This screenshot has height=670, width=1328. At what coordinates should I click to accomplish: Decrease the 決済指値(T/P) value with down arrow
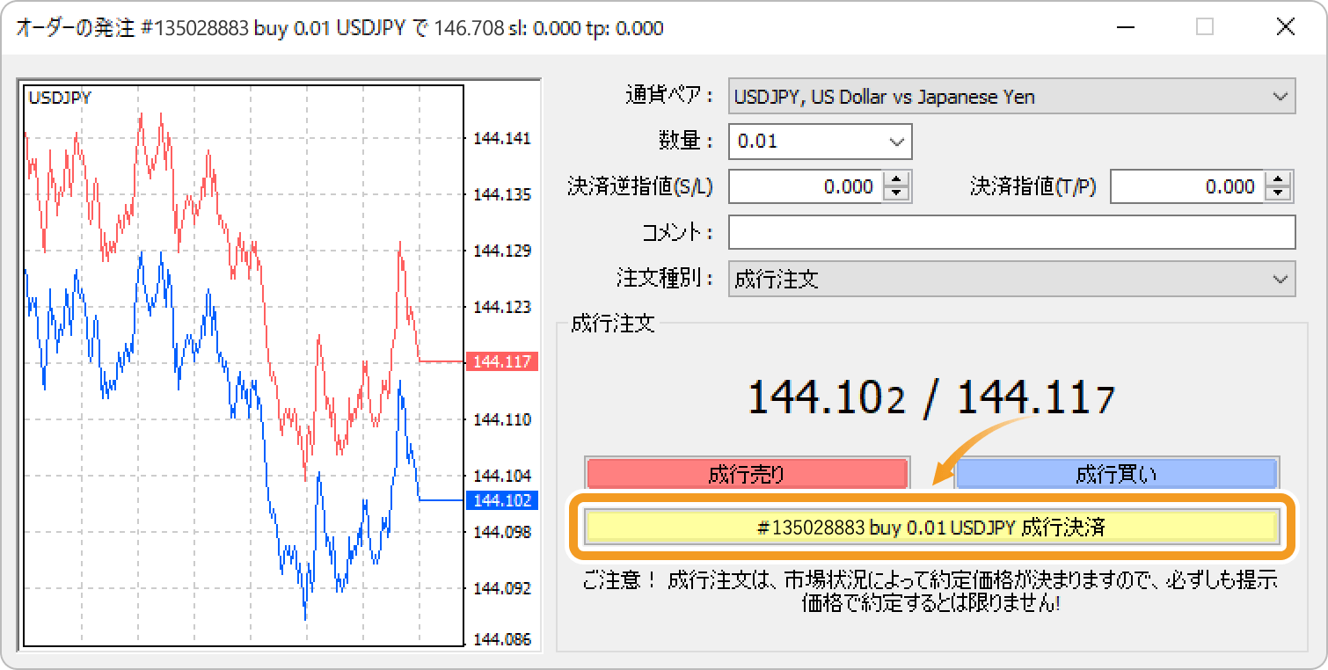pyautogui.click(x=1278, y=193)
